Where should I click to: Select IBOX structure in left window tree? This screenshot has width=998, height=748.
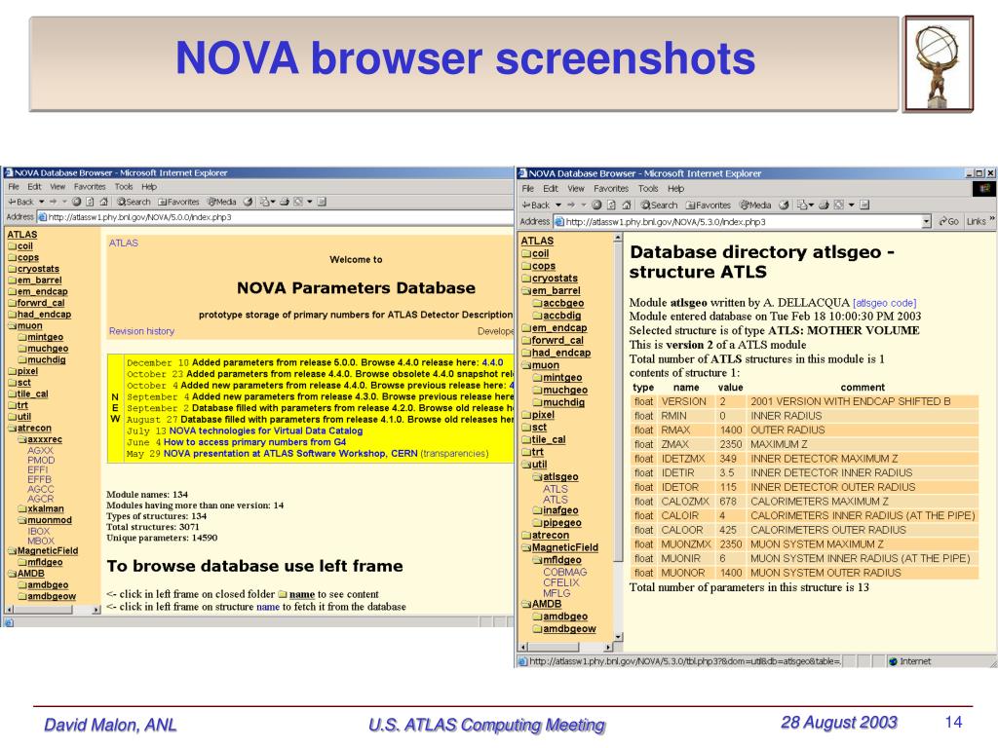point(39,531)
